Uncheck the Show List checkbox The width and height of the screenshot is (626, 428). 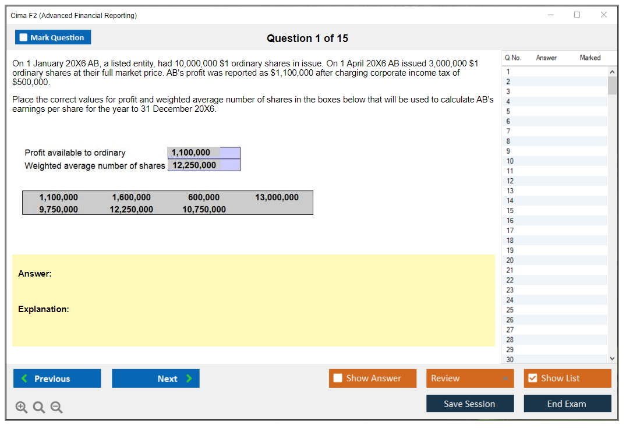533,379
